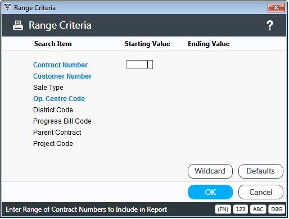Select the Contract Number search item
The width and height of the screenshot is (289, 219).
tap(60, 65)
